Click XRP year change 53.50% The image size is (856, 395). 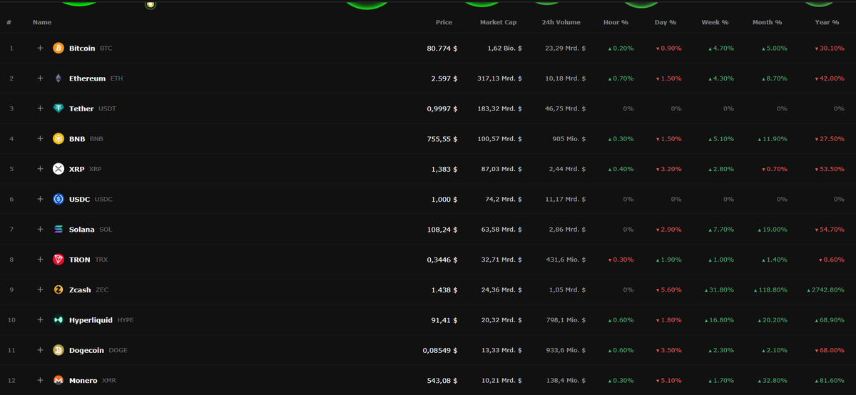(830, 169)
